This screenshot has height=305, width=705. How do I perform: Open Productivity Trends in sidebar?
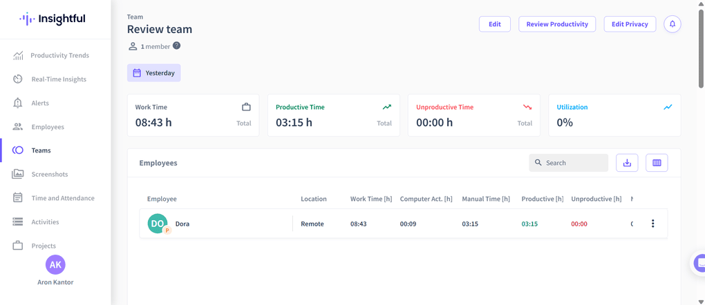pos(59,55)
